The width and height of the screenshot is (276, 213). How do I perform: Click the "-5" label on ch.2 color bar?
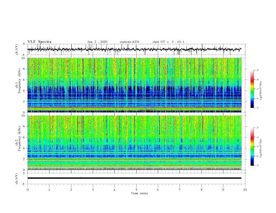point(257,147)
